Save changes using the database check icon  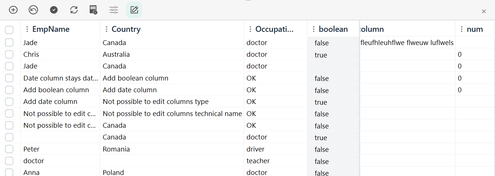tap(93, 10)
